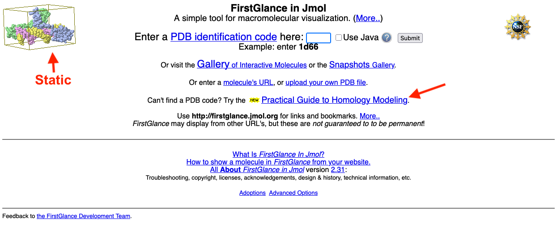
Task: Click the Submit button
Action: click(x=410, y=38)
